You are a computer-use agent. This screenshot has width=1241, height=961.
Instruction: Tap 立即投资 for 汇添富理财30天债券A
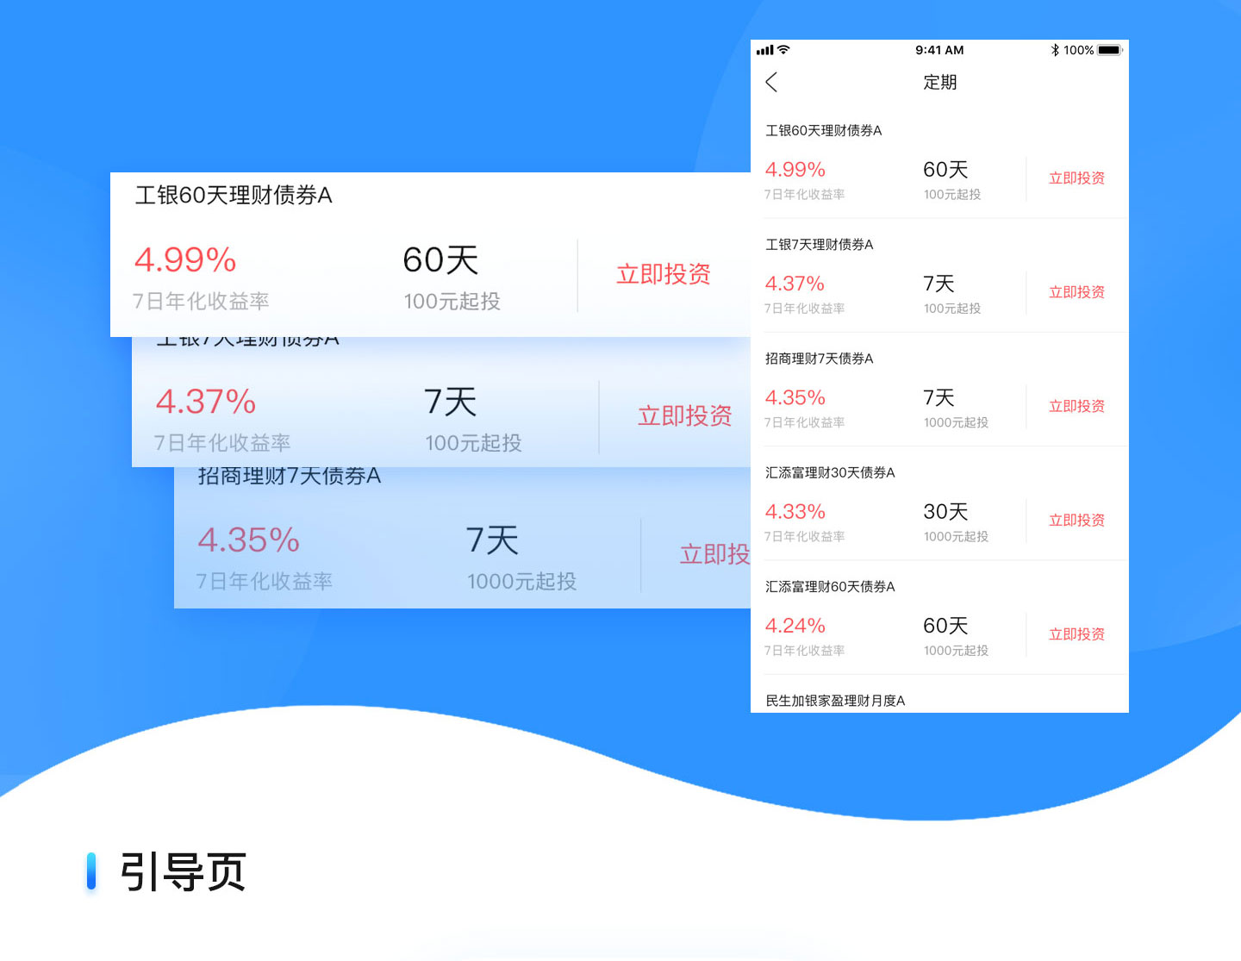click(x=1076, y=521)
